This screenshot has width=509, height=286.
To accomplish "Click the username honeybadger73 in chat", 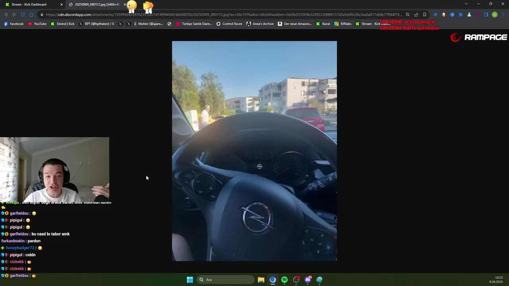I will [x=20, y=248].
